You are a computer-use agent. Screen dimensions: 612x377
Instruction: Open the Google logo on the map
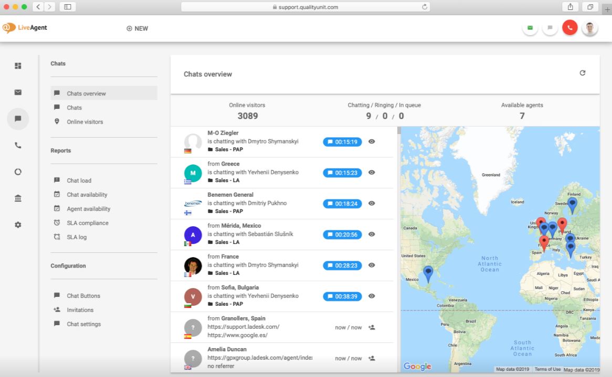coord(417,366)
